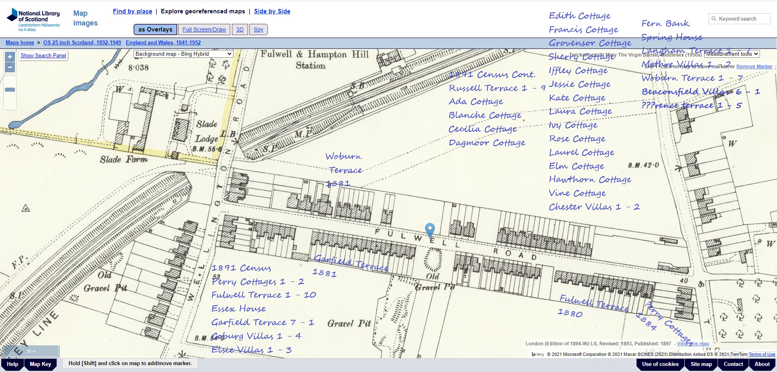This screenshot has height=372, width=777.
Task: Open the Background map selection dropdown
Action: click(x=183, y=54)
